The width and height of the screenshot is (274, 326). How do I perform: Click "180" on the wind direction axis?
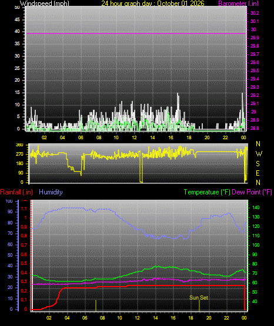pyautogui.click(x=19, y=164)
